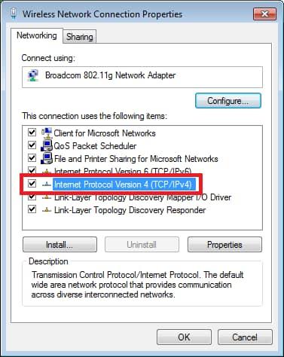Viewport: 284px width, 357px height.
Task: Toggle the QoS Packet Scheduler checkbox
Action: [32, 145]
